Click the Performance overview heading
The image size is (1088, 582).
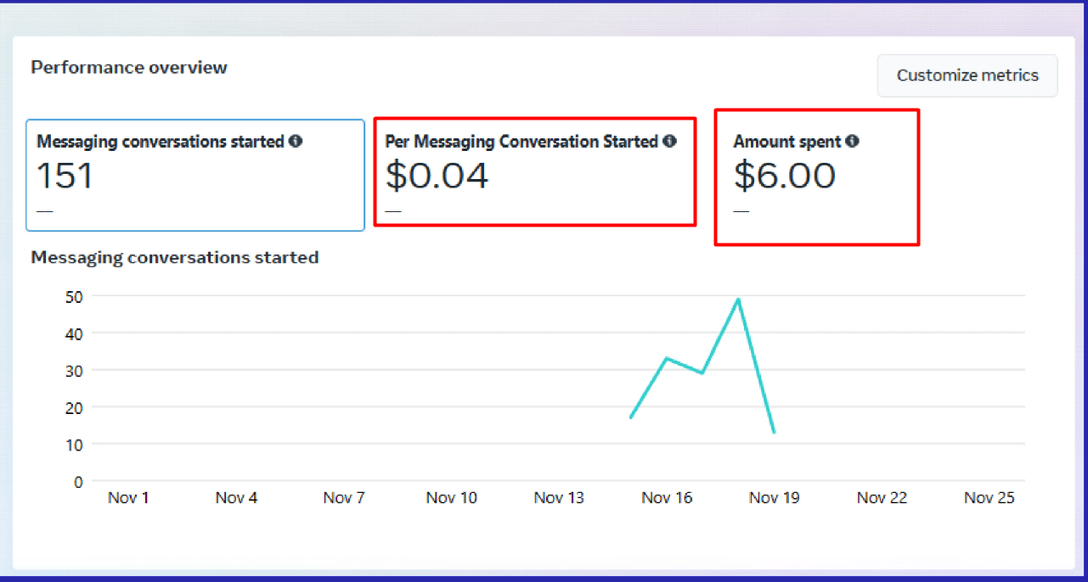[x=129, y=68]
